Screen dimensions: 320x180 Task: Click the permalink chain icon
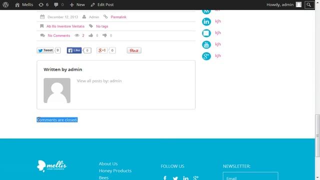(x=105, y=16)
